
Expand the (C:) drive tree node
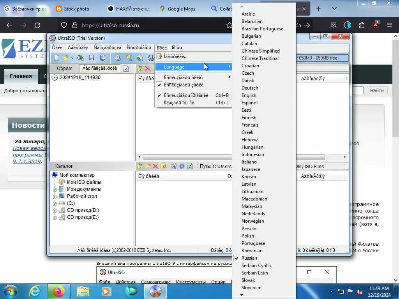tap(55, 204)
